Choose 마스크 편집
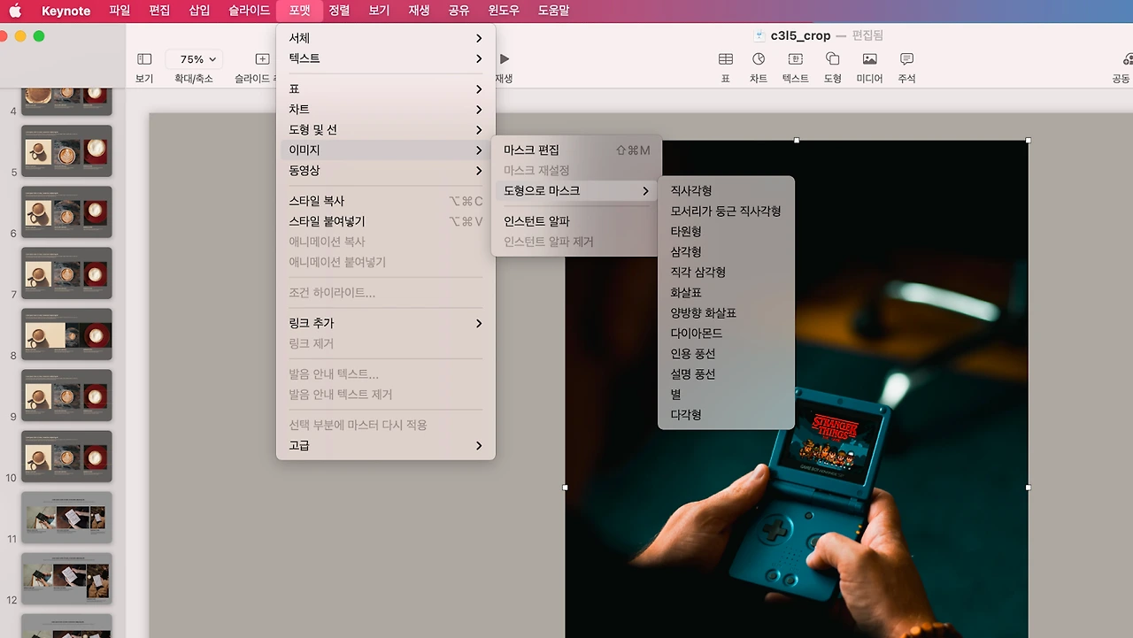The height and width of the screenshot is (638, 1133). (576, 150)
